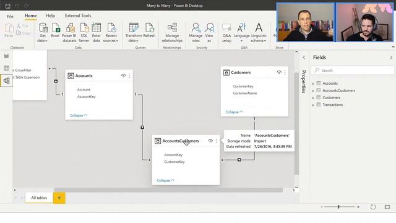Image resolution: width=396 pixels, height=223 pixels.
Task: Click View as roles
Action: point(209,32)
